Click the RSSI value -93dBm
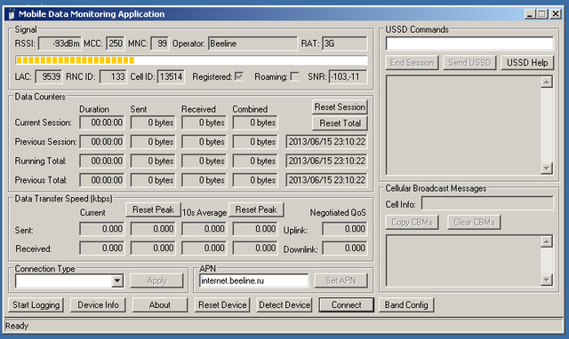Screen dimensions: 569x339 point(60,43)
